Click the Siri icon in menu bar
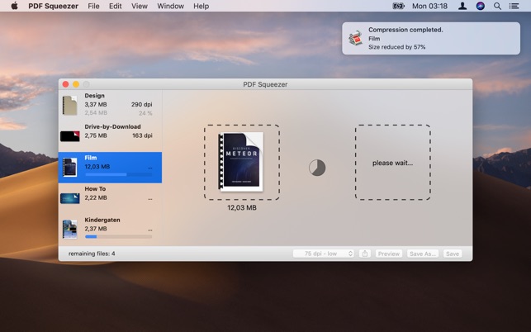The width and height of the screenshot is (531, 332). (480, 6)
